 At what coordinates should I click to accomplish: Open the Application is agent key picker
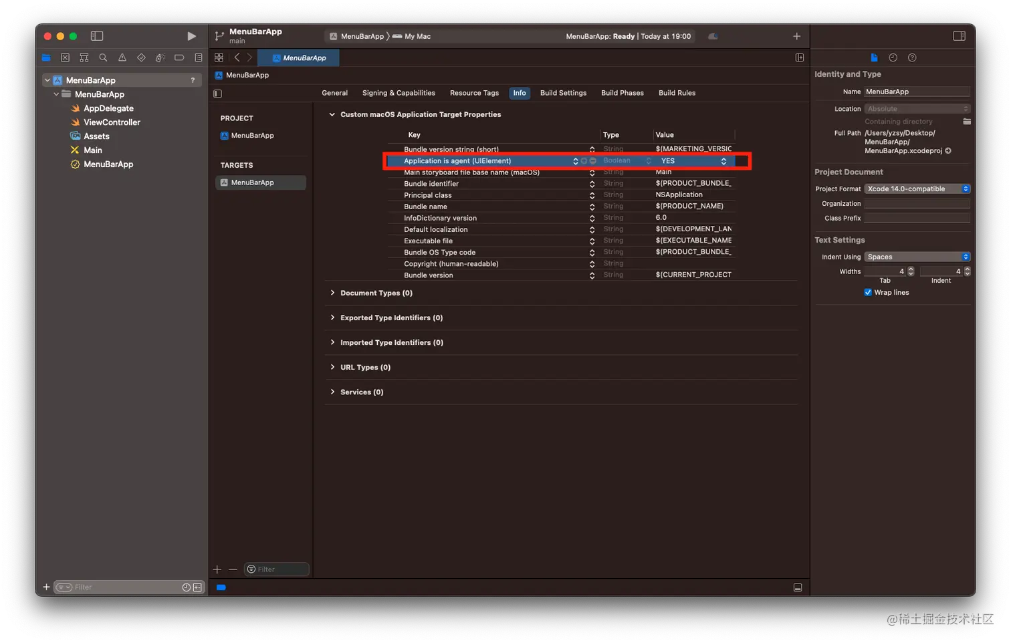coord(575,161)
